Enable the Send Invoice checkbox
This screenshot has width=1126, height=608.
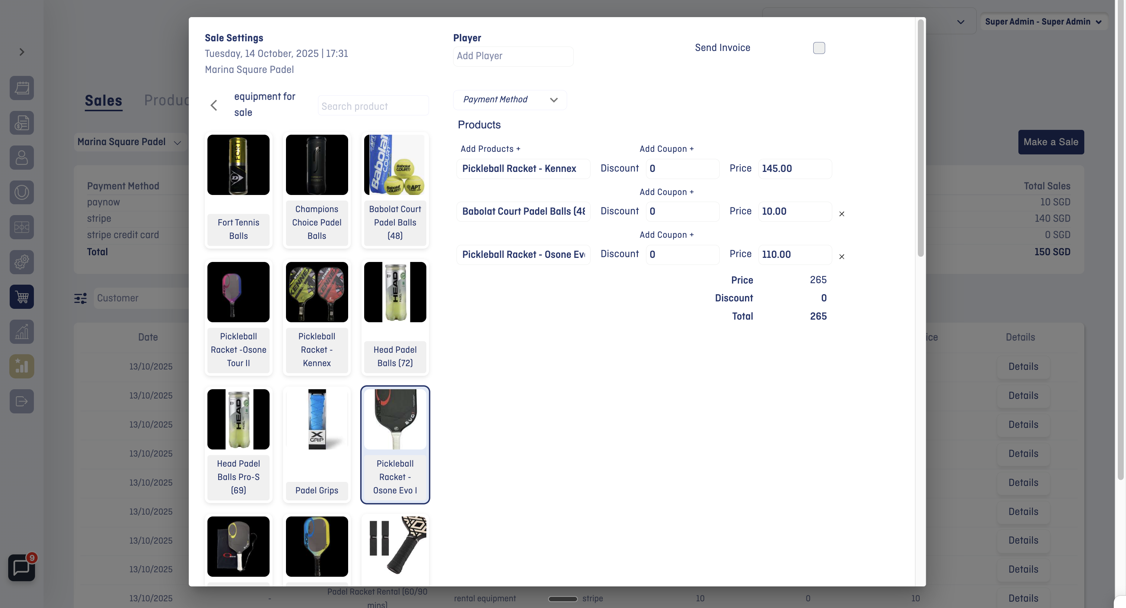[819, 48]
